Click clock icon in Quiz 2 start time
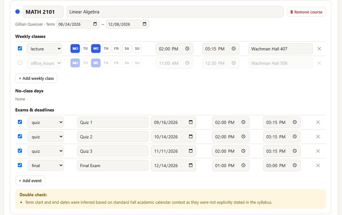 click(243, 137)
